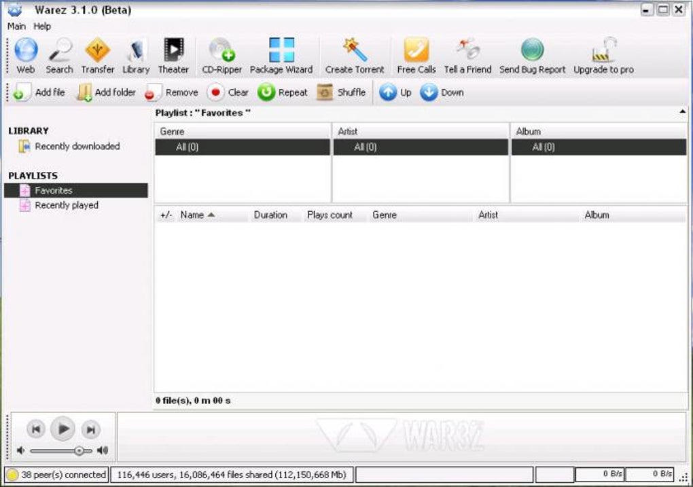Image resolution: width=693 pixels, height=487 pixels.
Task: Click the Add file button
Action: (39, 92)
